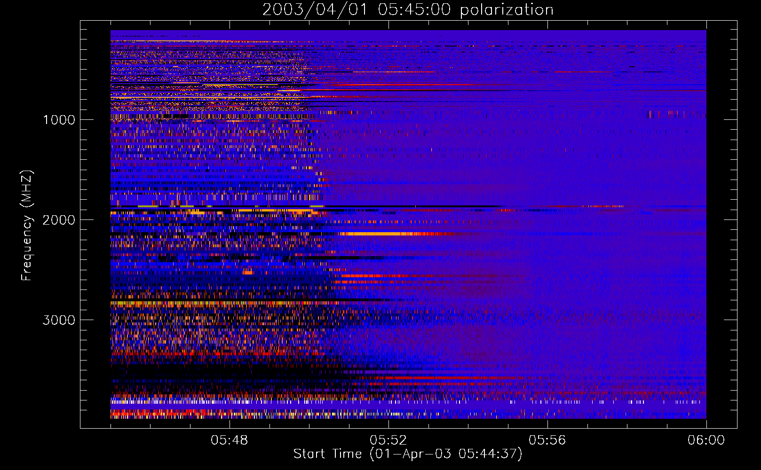The image size is (761, 470).
Task: Click the '1000' frequency axis label
Action: tap(59, 120)
